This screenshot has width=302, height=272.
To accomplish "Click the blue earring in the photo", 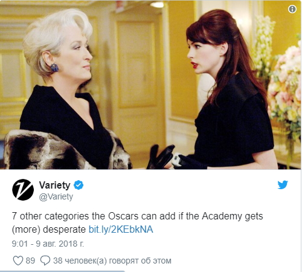I will [x=54, y=68].
